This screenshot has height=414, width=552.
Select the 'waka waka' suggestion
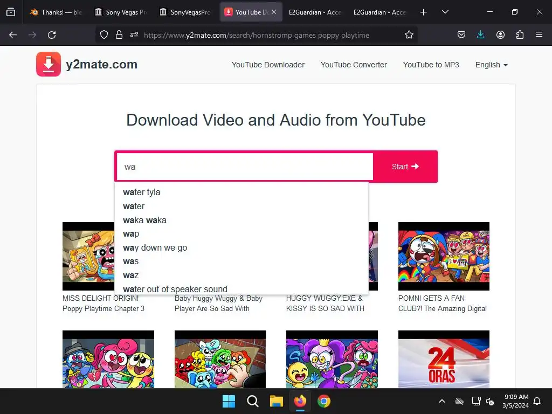[241, 220]
